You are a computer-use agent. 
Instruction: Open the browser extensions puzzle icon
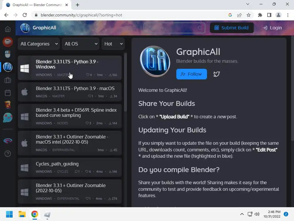tap(260, 15)
